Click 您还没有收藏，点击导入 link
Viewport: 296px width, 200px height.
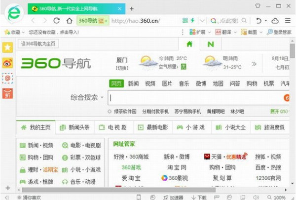pyautogui.click(x=54, y=32)
